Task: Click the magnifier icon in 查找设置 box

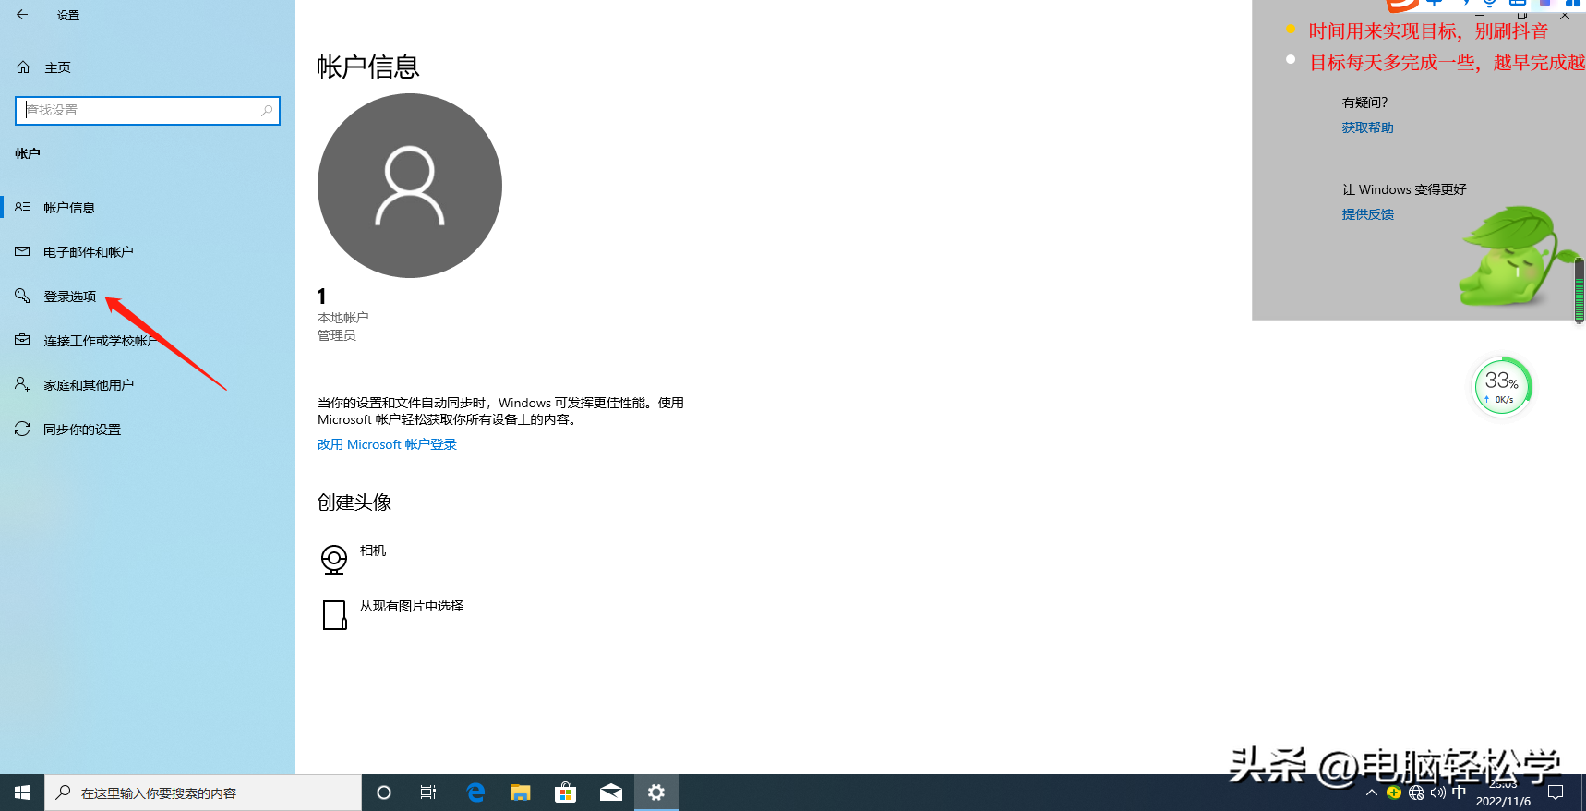Action: 267,110
